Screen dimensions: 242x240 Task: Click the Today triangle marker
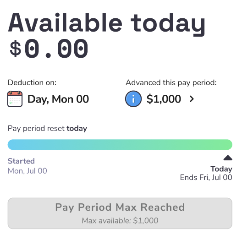(x=228, y=158)
